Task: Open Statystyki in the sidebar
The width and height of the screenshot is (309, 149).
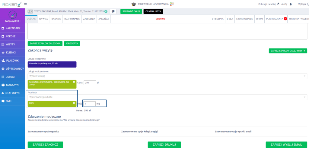Action: pyautogui.click(x=13, y=93)
